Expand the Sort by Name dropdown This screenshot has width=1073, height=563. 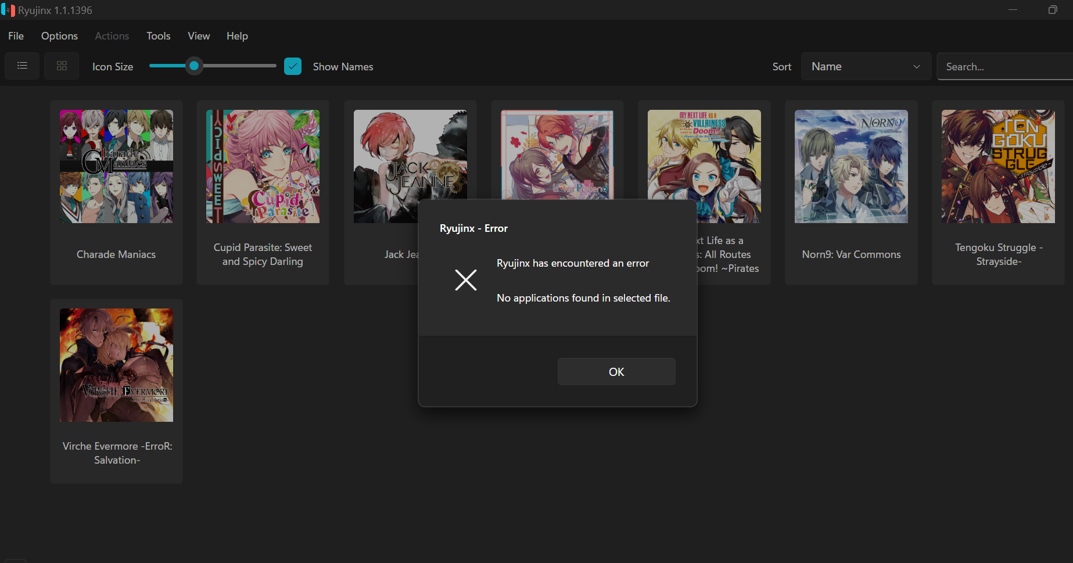(x=866, y=66)
